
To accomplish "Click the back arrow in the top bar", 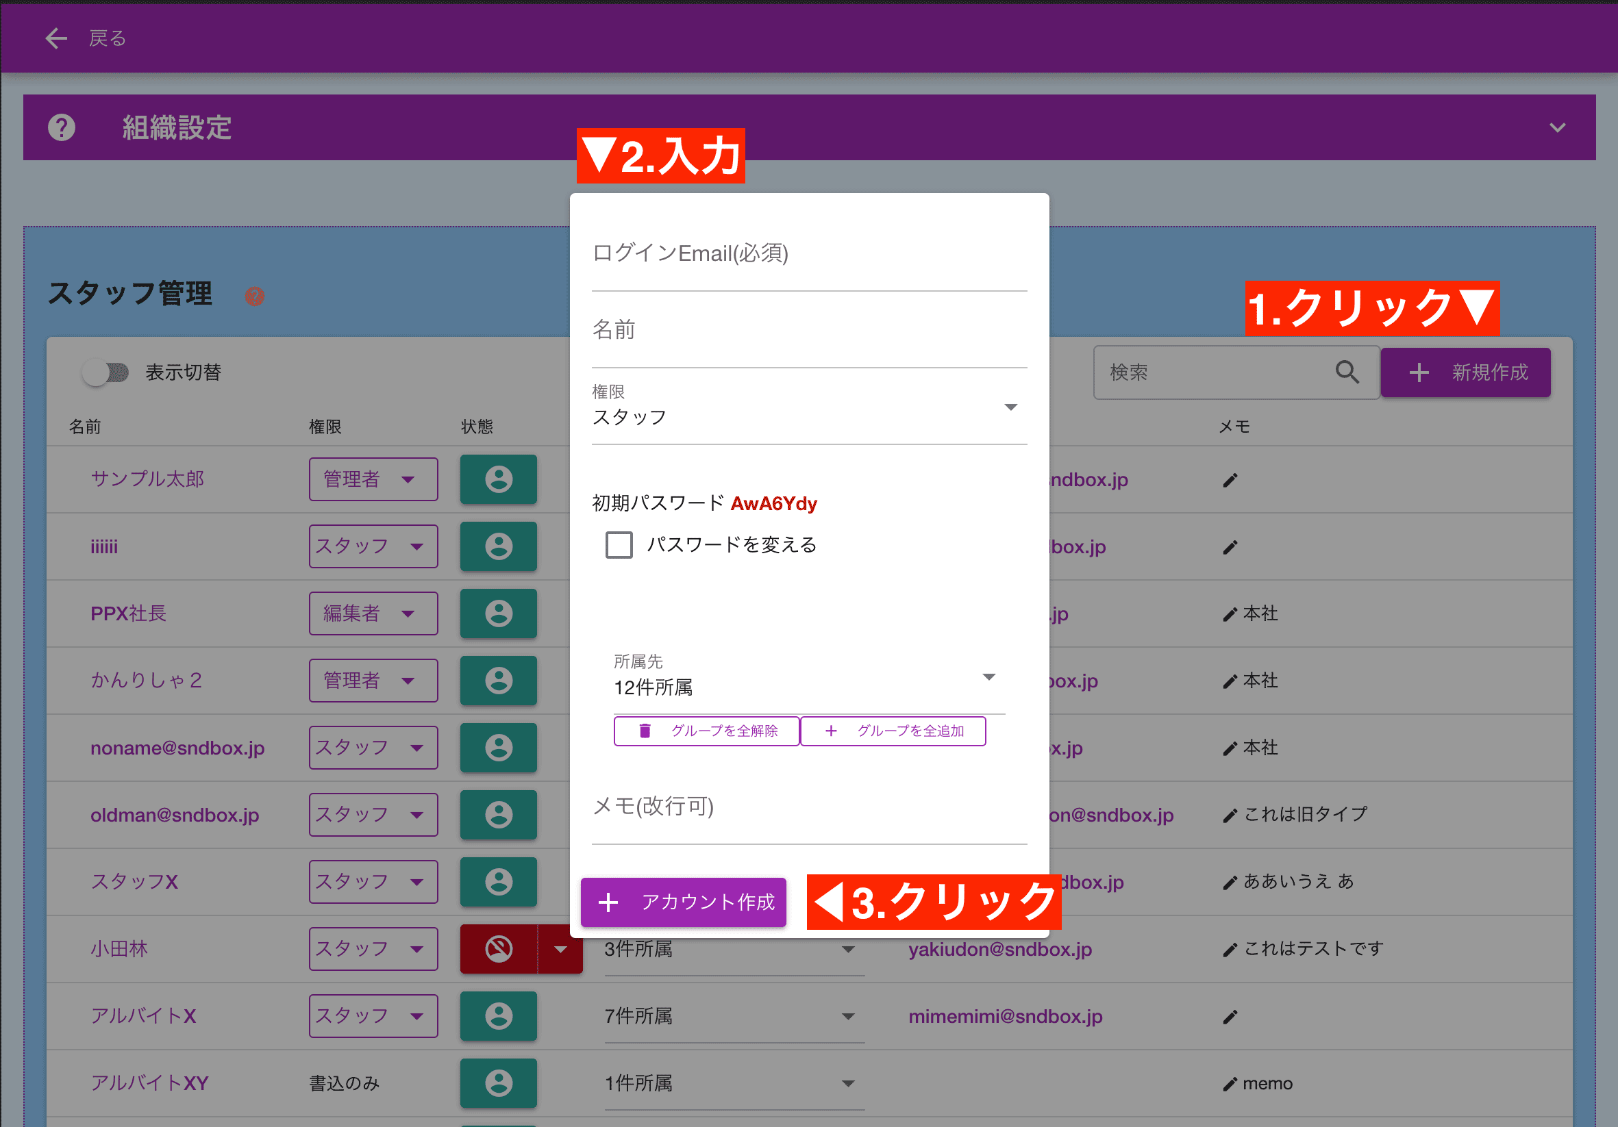I will coord(55,38).
